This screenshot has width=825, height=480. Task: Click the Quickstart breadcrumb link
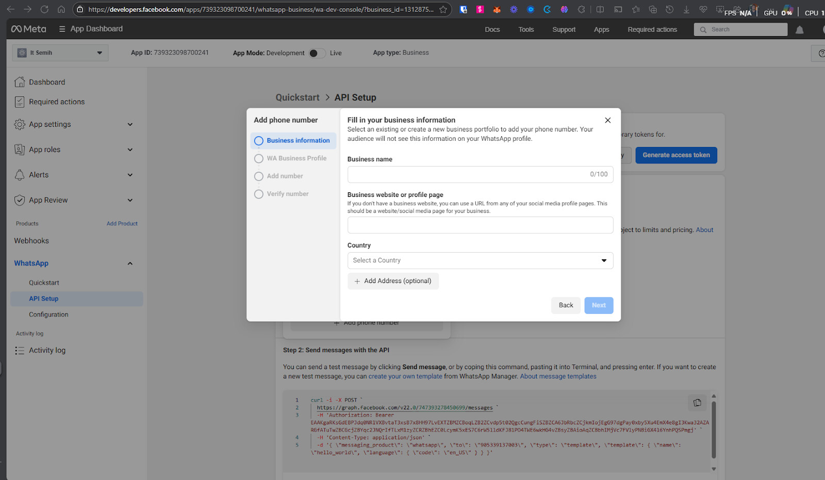pos(298,97)
